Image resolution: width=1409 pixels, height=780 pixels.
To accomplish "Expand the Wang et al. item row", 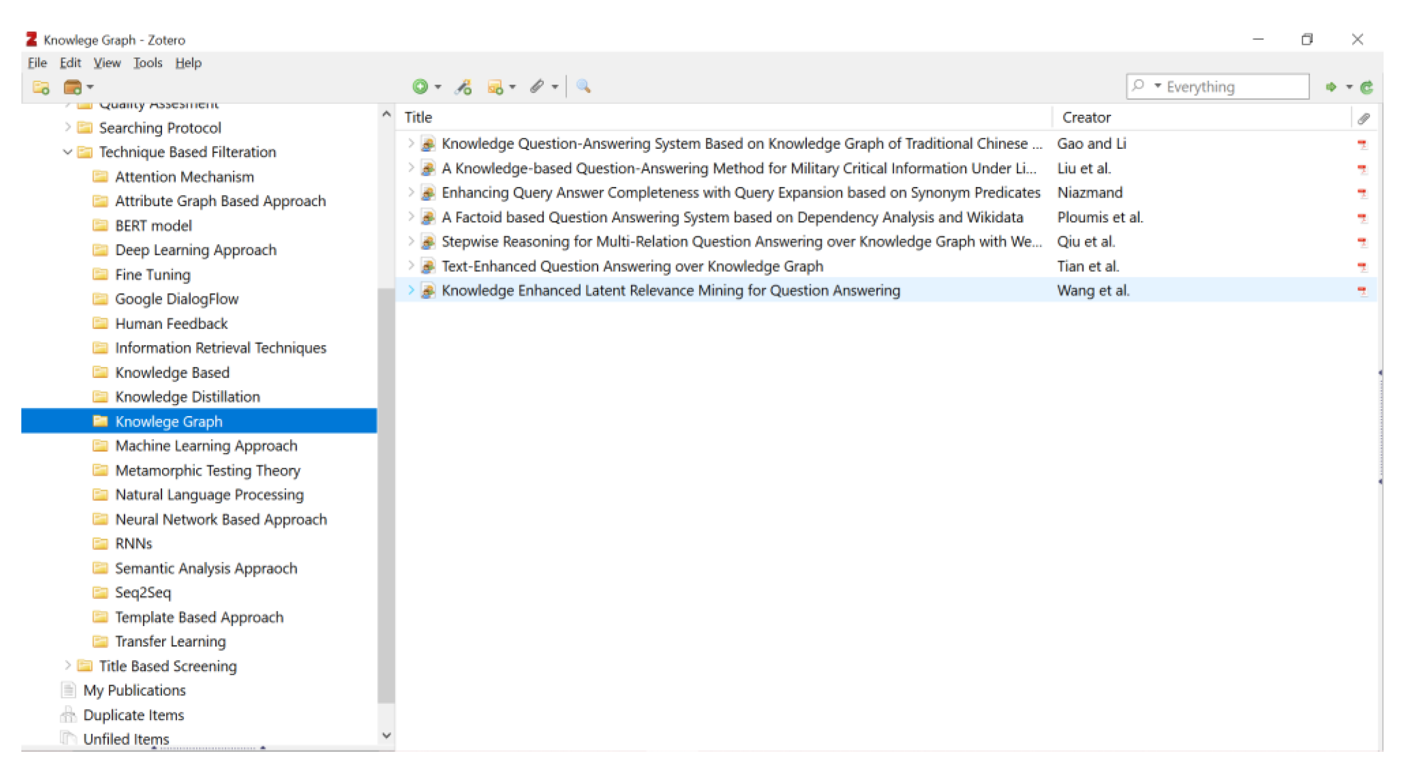I will coord(411,291).
